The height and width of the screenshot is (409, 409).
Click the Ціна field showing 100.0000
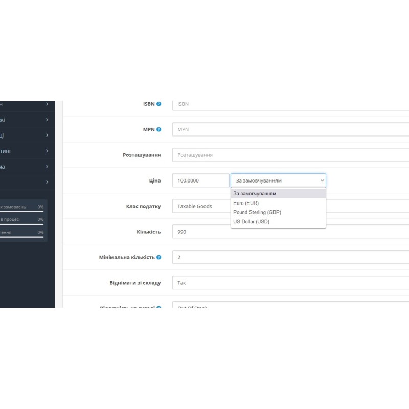pyautogui.click(x=200, y=180)
